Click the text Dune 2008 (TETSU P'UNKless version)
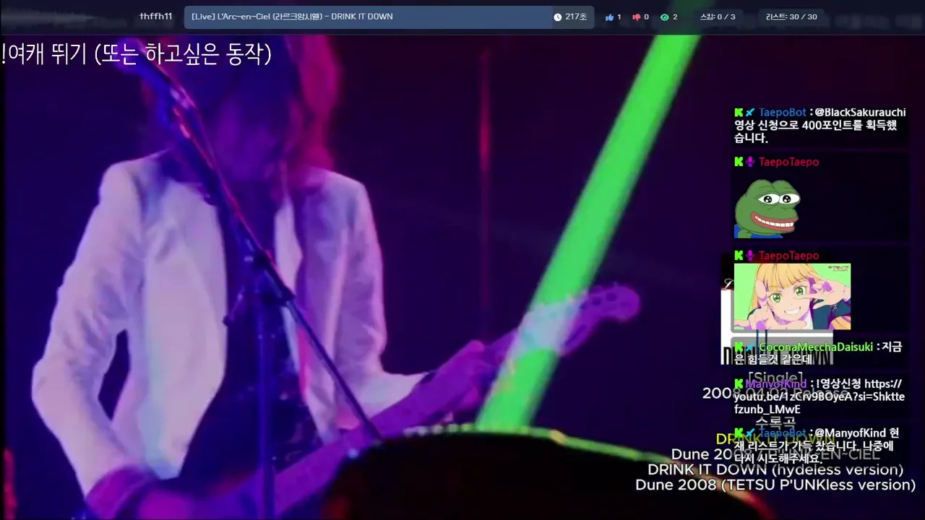925x520 pixels. click(x=775, y=485)
